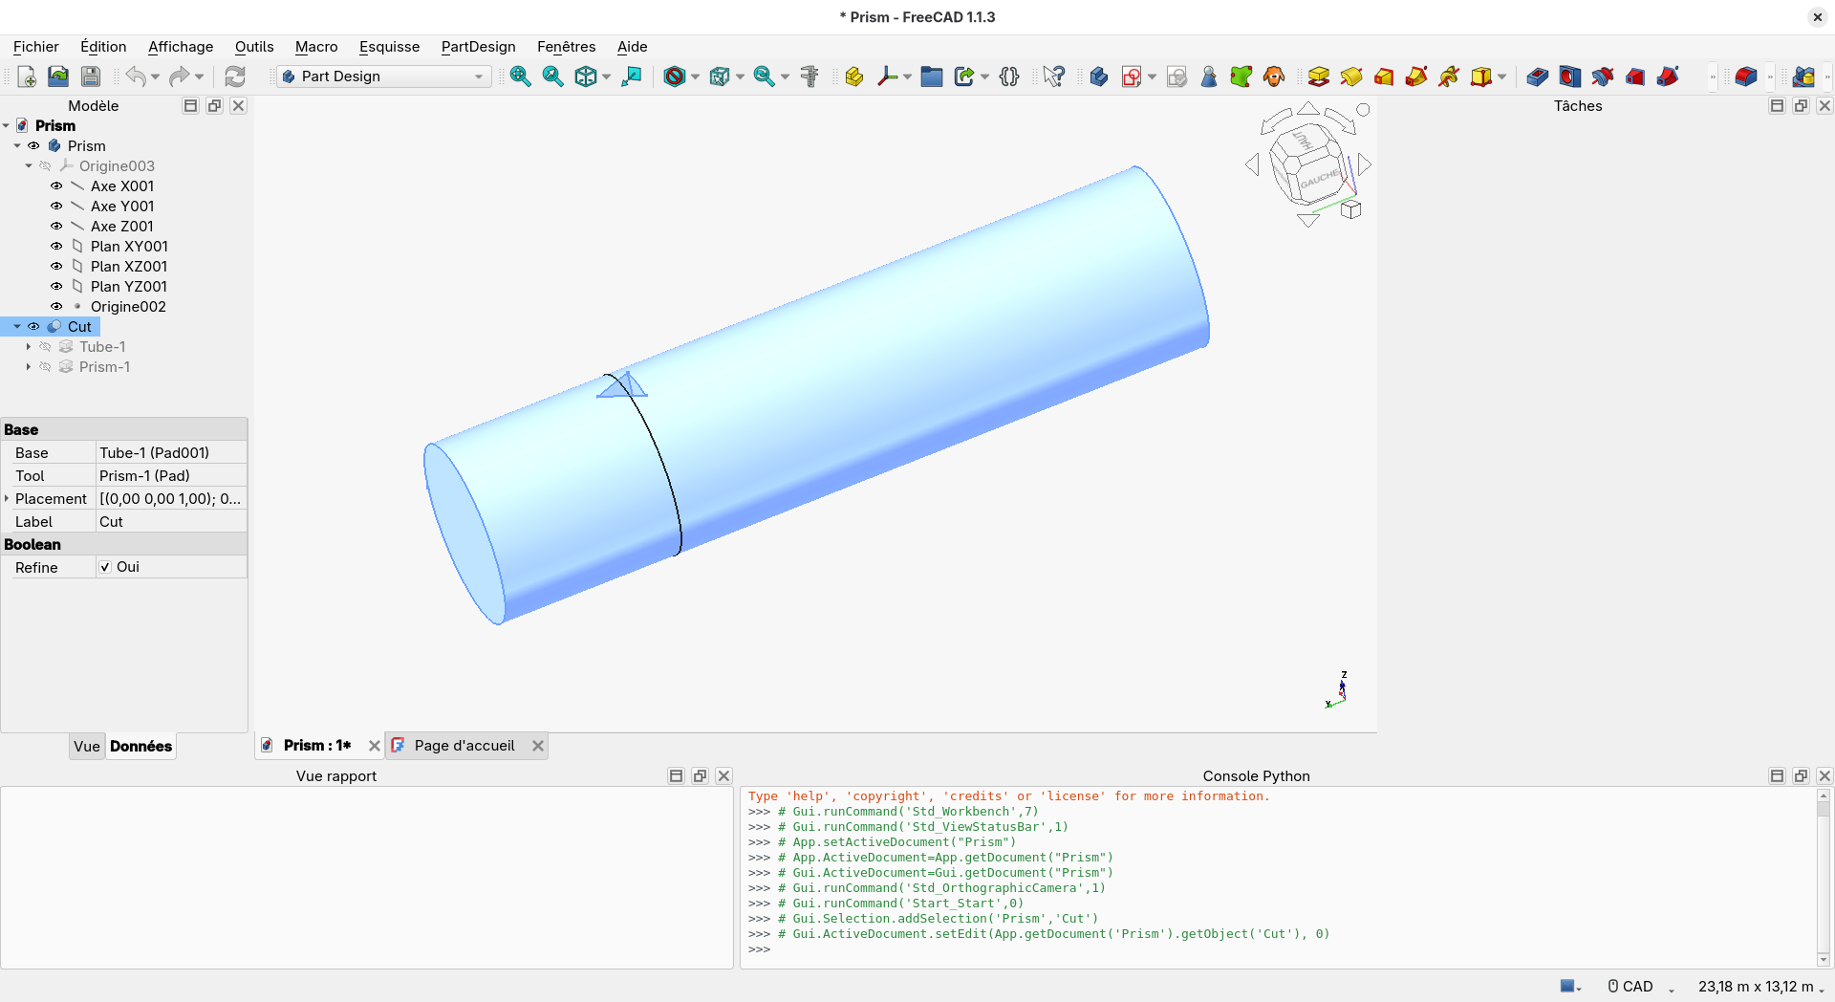The image size is (1835, 1002).
Task: Select the Axe Z001 tree item
Action: point(122,227)
